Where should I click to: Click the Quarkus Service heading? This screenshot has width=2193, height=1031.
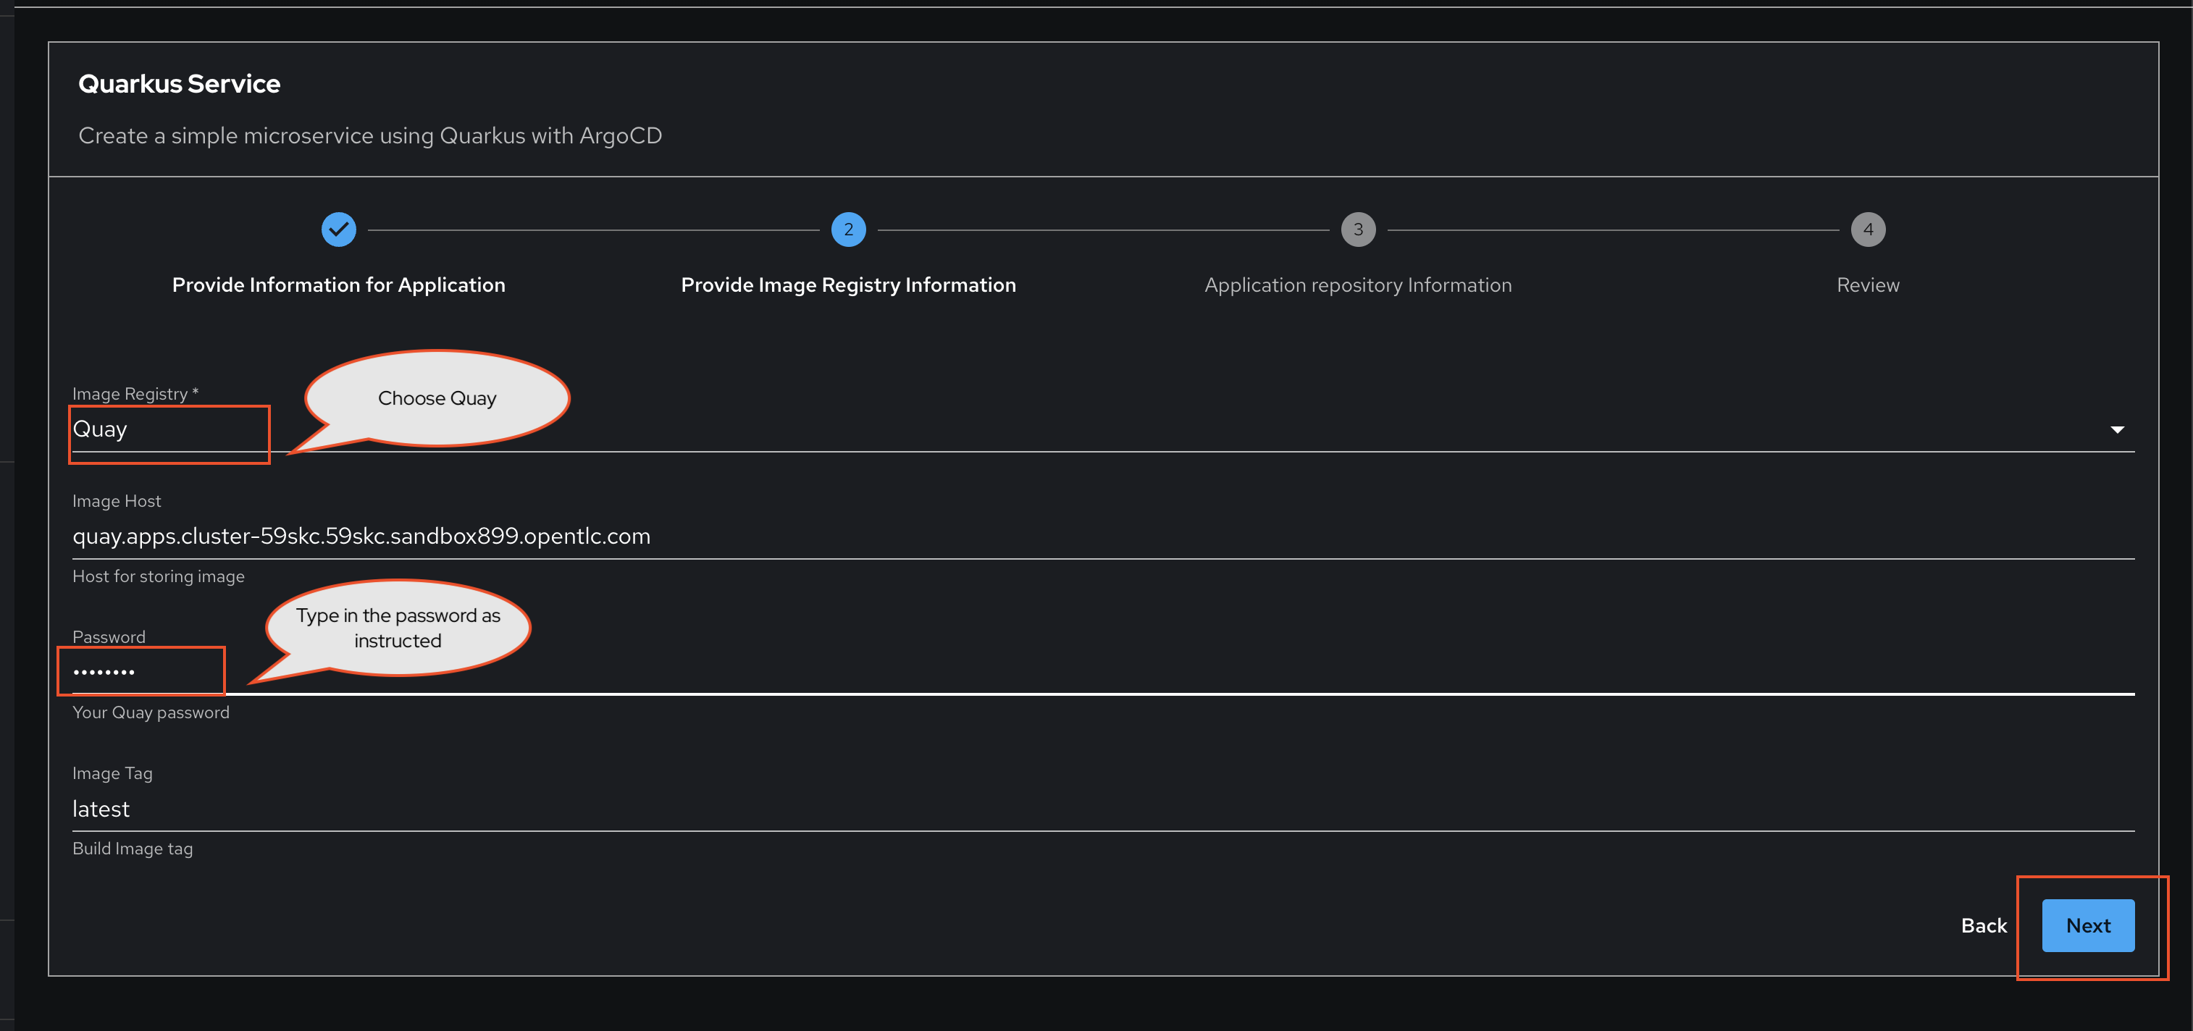pos(179,84)
